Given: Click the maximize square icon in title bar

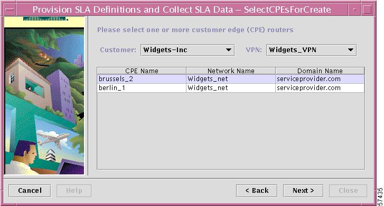Looking at the screenshot, I should pos(367,10).
